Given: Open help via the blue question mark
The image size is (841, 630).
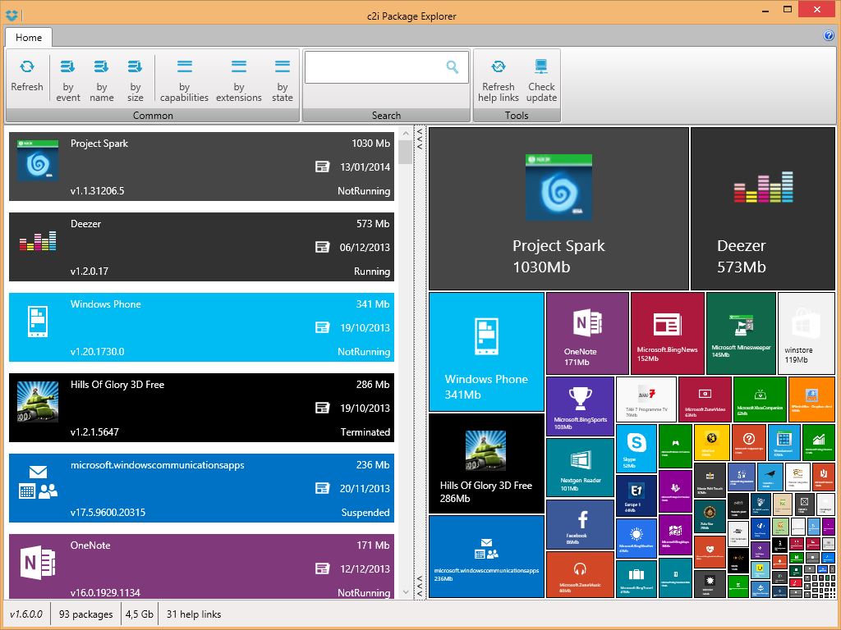Looking at the screenshot, I should 828,35.
